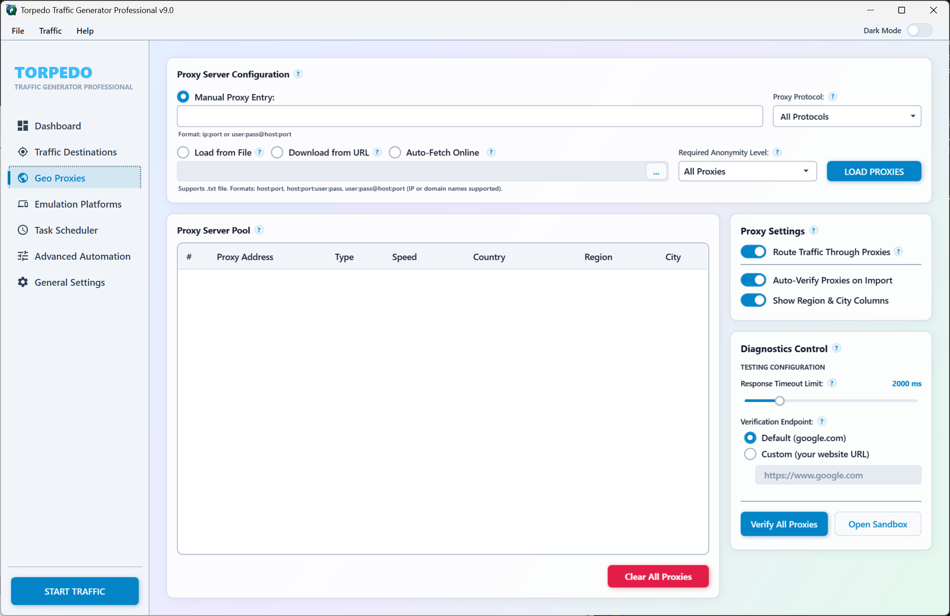950x616 pixels.
Task: Click help icon beside Load from File
Action: [260, 152]
